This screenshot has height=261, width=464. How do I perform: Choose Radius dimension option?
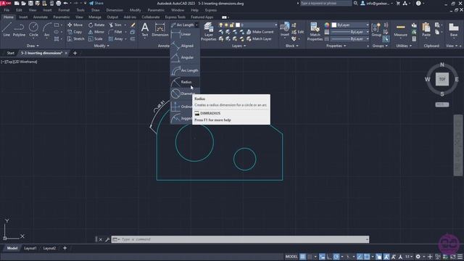185,82
